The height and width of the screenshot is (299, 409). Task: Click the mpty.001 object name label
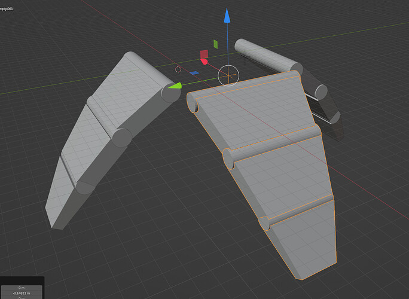coord(6,9)
